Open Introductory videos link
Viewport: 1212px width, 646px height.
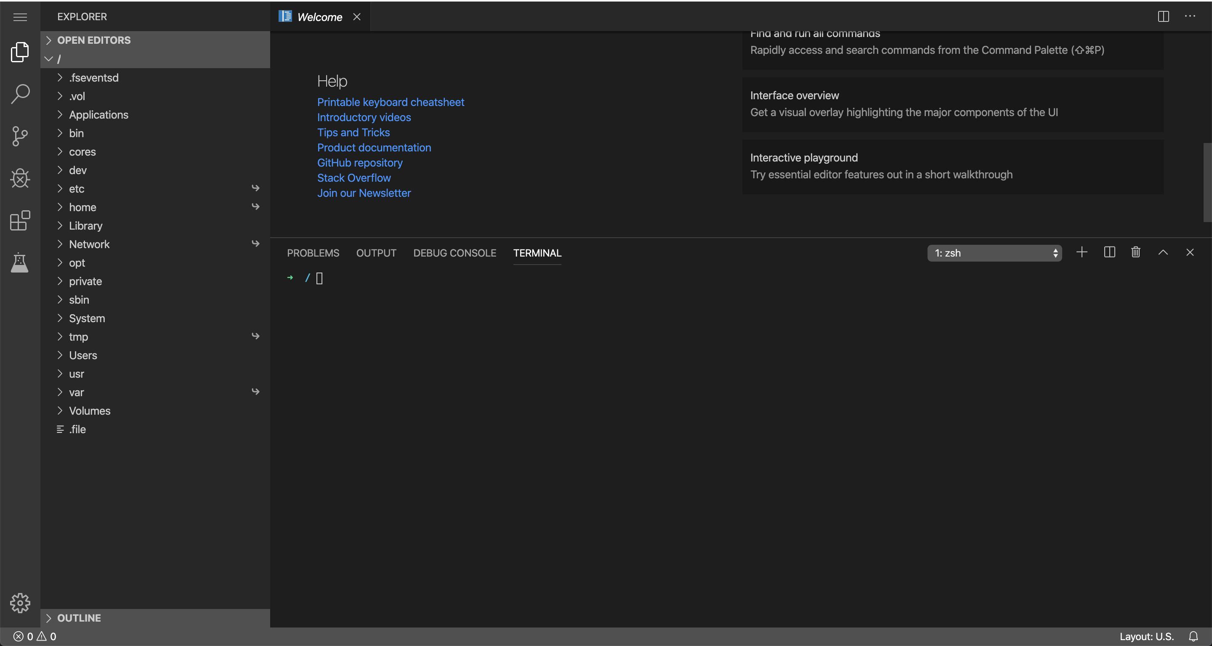coord(364,117)
